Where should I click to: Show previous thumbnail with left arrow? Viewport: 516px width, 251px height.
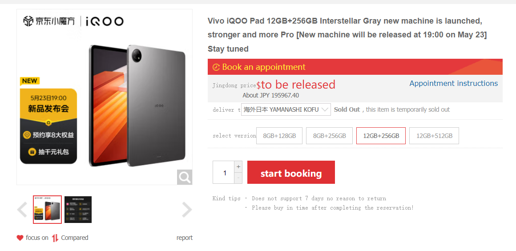click(22, 210)
